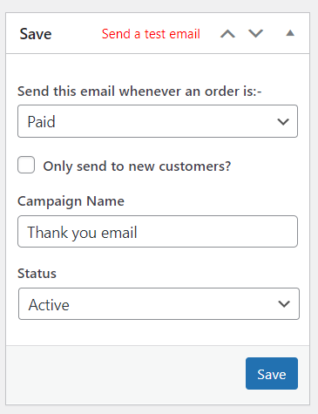Click "Send this email whenever an order is" label
The height and width of the screenshot is (414, 318).
pyautogui.click(x=139, y=92)
